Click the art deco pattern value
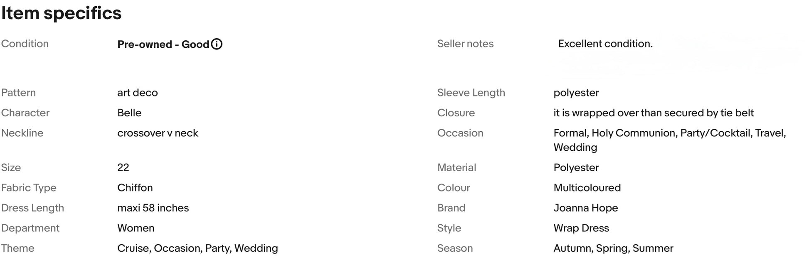Screen dimensions: 809x273 click(x=137, y=93)
